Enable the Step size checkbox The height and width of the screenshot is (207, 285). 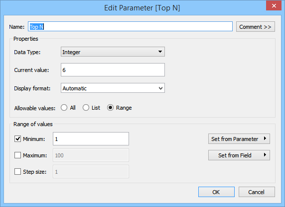click(x=17, y=171)
